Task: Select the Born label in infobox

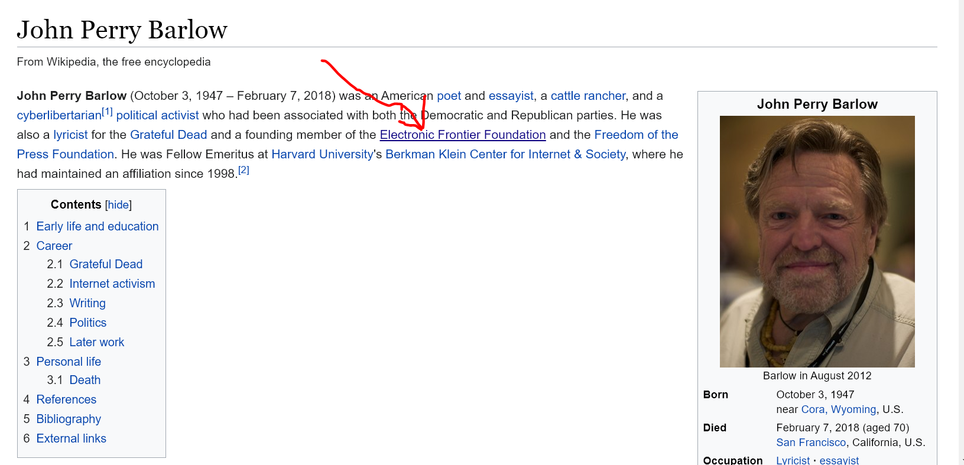Action: [716, 395]
